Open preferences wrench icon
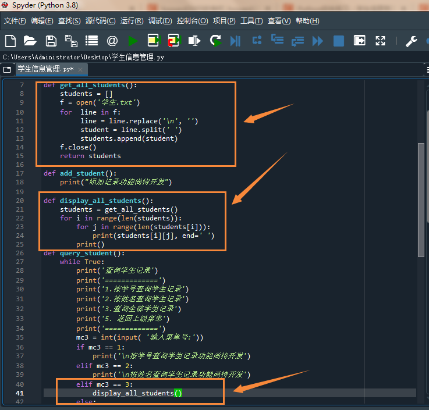429x410 pixels. pos(411,41)
